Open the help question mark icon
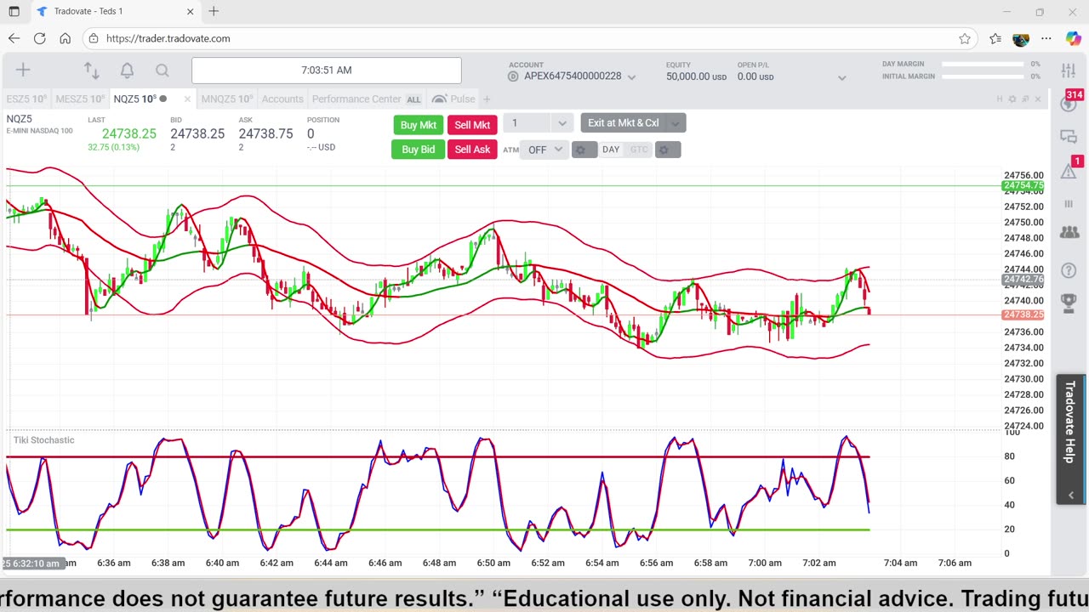Screen dimensions: 1089x612 (x=1069, y=270)
